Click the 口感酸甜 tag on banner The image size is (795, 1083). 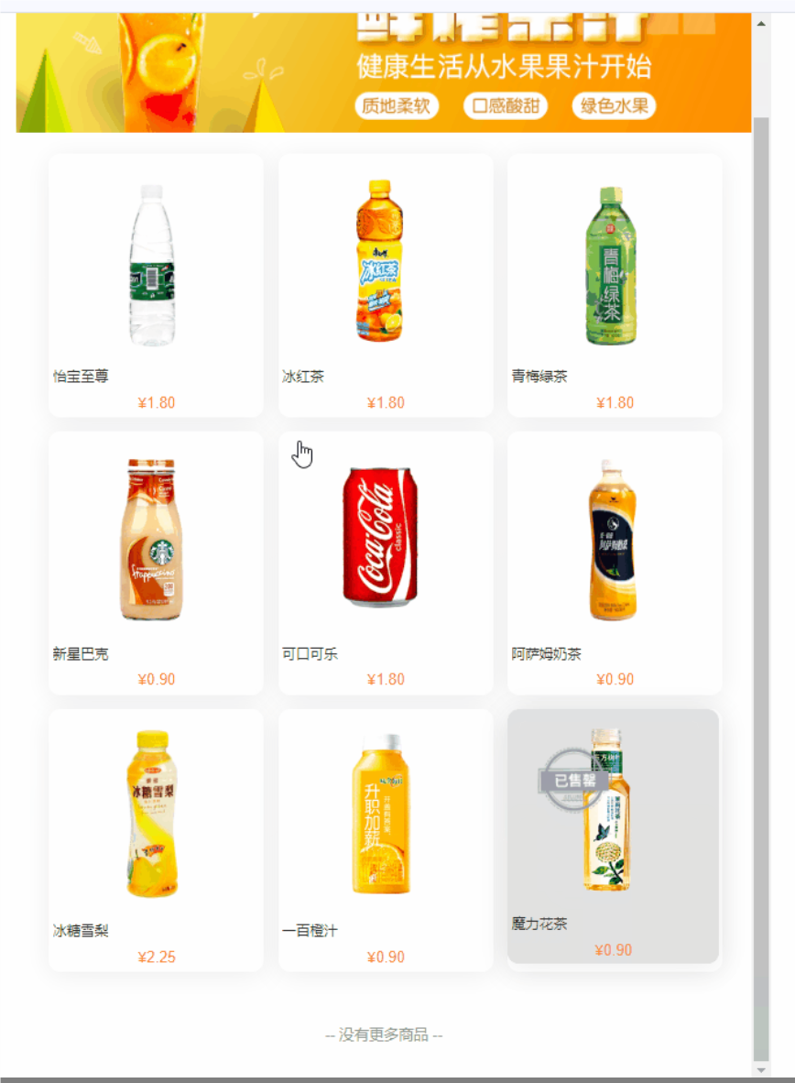click(x=506, y=105)
